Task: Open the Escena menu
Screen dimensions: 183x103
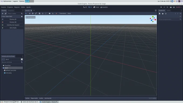Action: [x=3, y=7]
